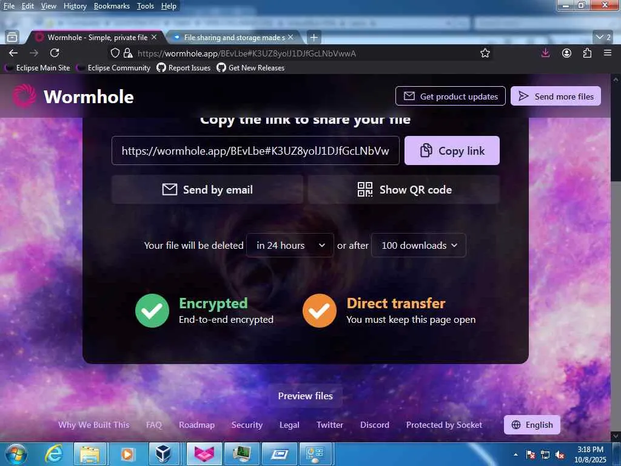
Task: Open the File menu
Action: [x=8, y=6]
